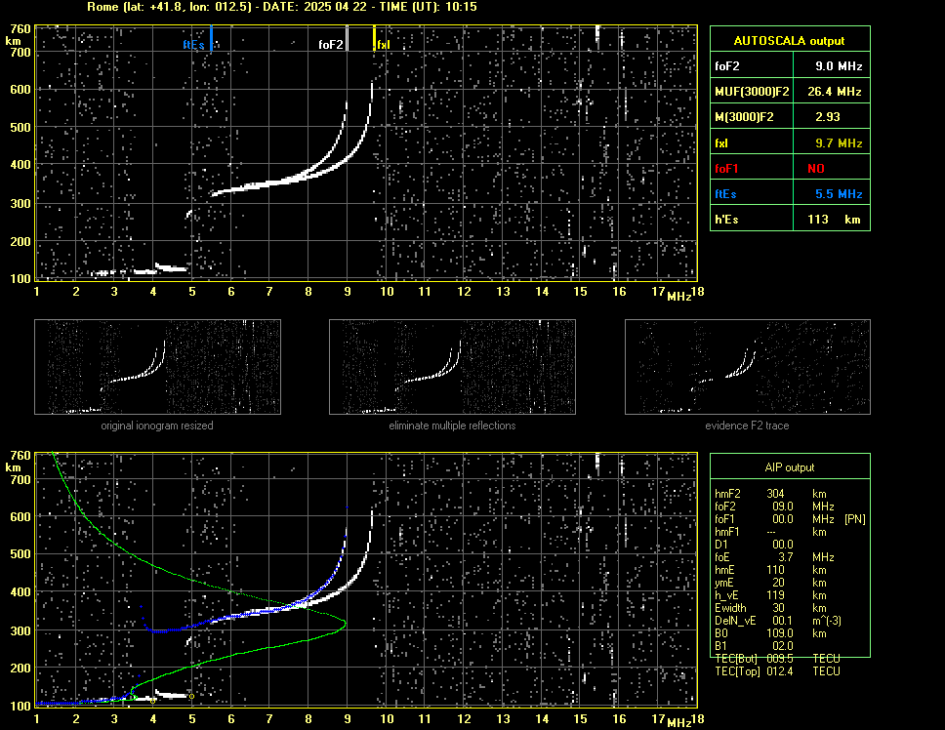945x730 pixels.
Task: Click the 26.4 MHz MUF value
Action: point(834,92)
